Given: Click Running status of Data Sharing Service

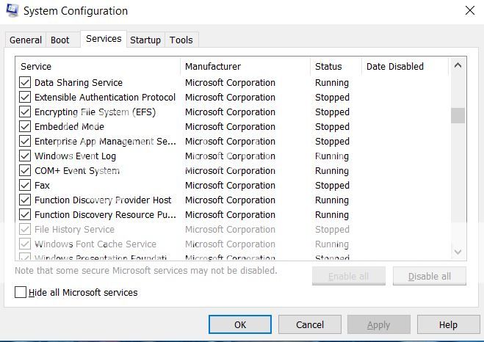Looking at the screenshot, I should point(332,83).
